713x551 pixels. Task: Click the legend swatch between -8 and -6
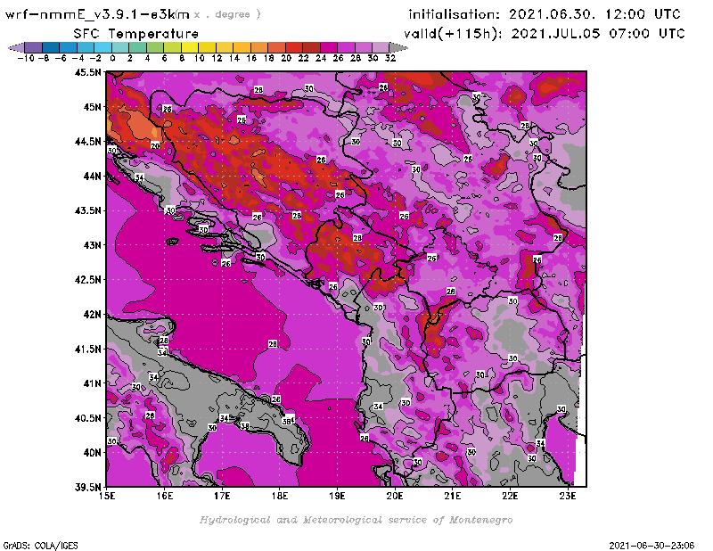click(x=51, y=47)
